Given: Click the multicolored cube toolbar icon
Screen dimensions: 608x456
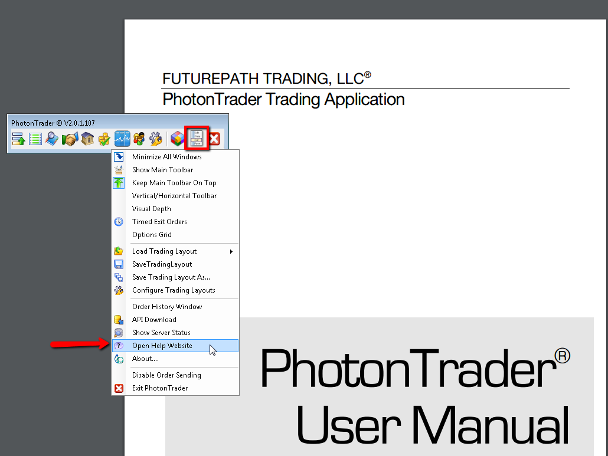Looking at the screenshot, I should [178, 138].
